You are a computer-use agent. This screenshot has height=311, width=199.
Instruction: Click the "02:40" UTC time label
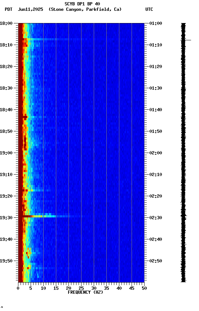pos(156,239)
